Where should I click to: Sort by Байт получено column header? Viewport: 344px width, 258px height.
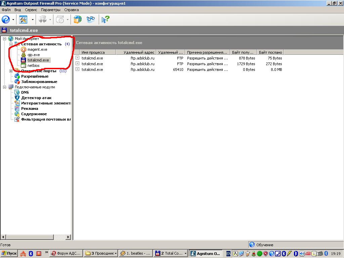[x=243, y=52]
